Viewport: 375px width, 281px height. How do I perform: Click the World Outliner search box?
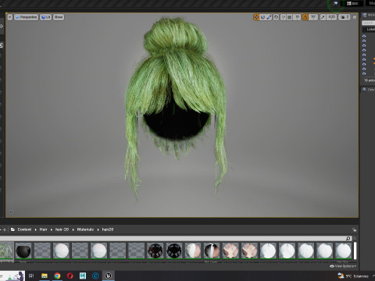pos(369,23)
